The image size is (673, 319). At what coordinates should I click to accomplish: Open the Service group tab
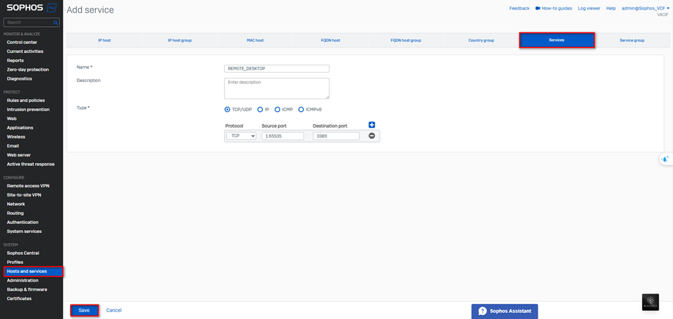pos(632,41)
